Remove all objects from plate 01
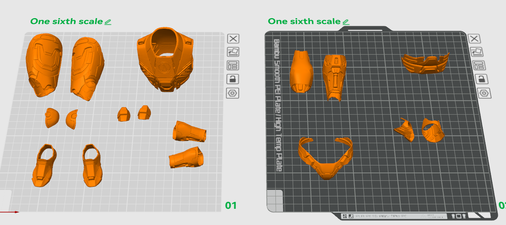This screenshot has height=225, width=506. [233, 38]
